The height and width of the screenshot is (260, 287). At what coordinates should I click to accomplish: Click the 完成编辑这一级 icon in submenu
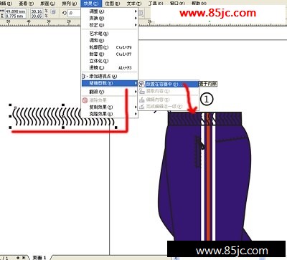(142, 107)
